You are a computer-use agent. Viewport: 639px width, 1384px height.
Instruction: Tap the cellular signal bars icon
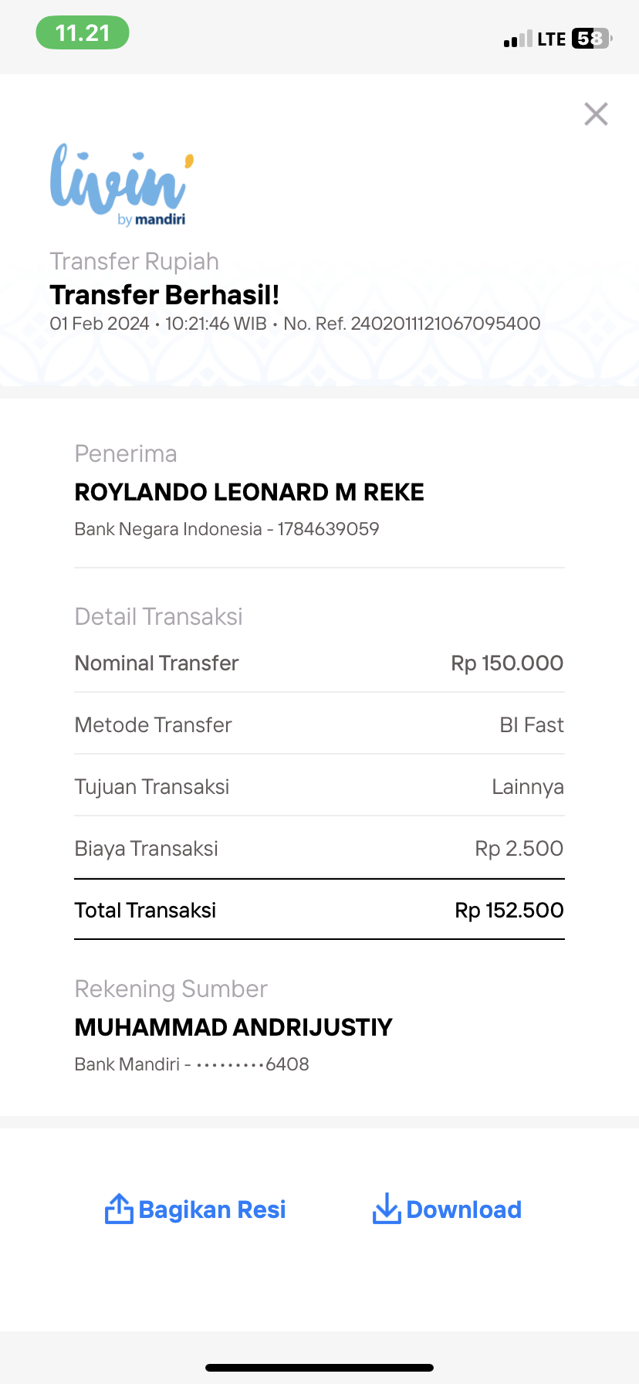pos(518,39)
